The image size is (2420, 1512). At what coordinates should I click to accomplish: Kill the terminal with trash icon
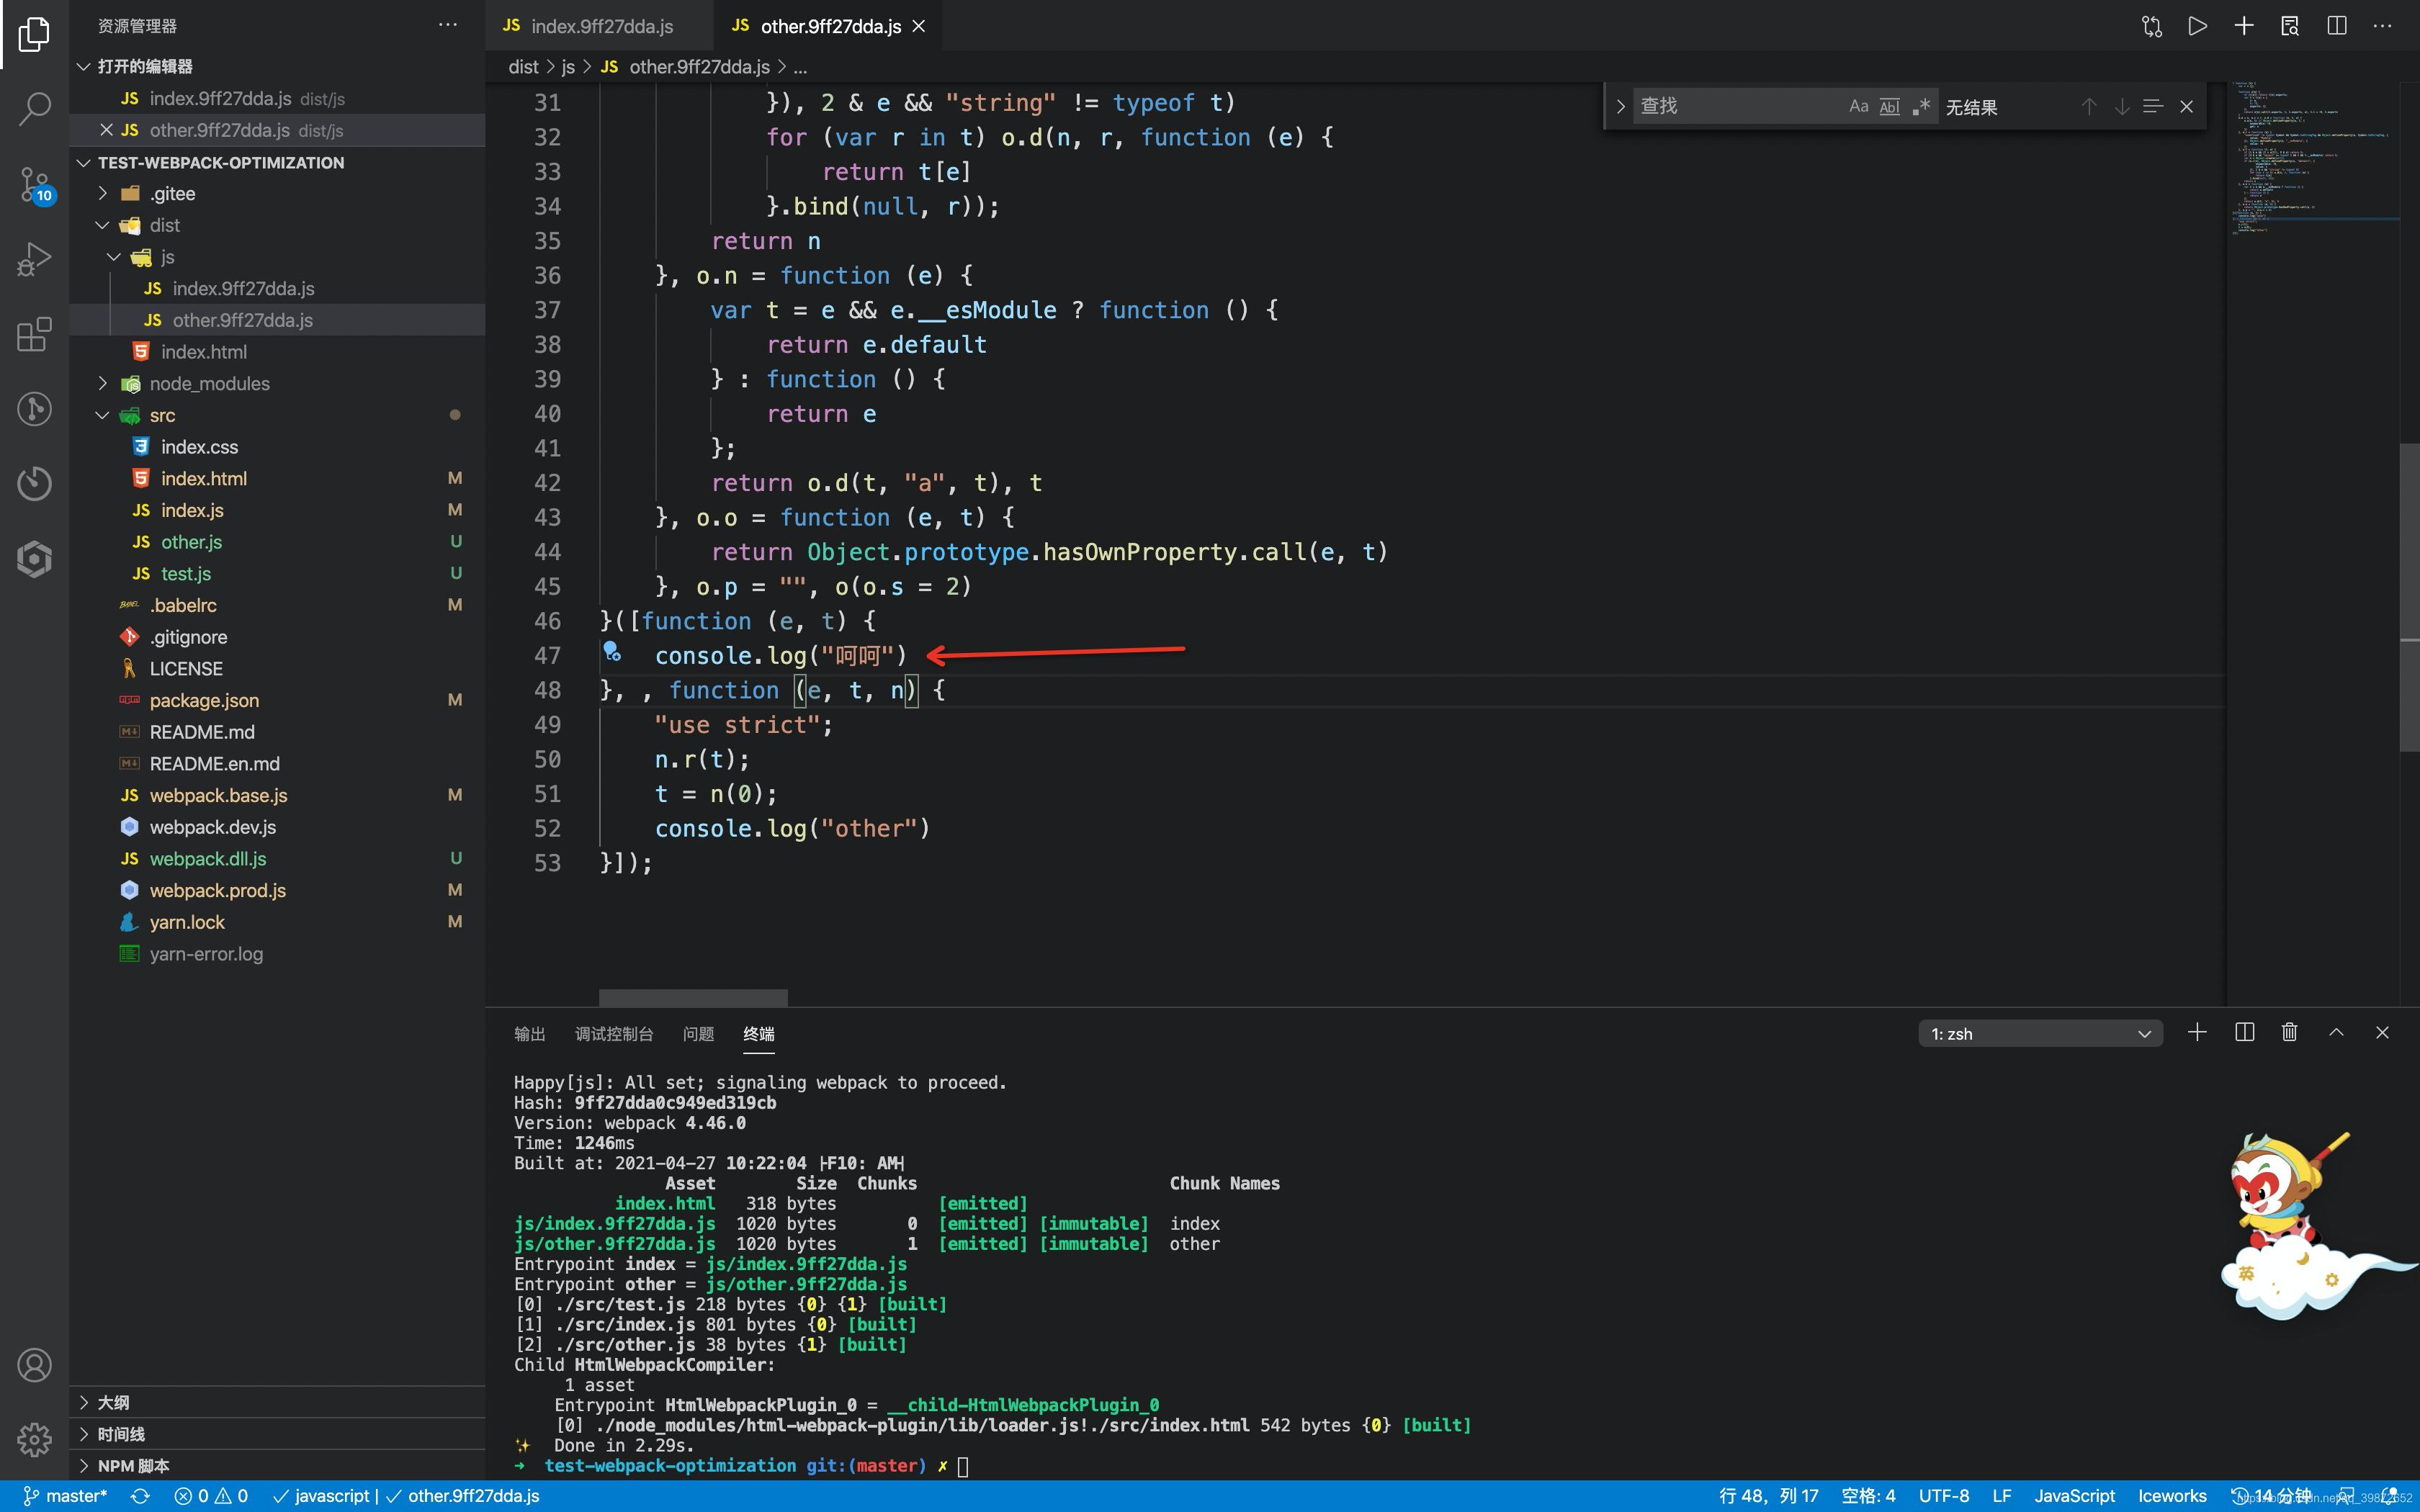[x=2290, y=1032]
